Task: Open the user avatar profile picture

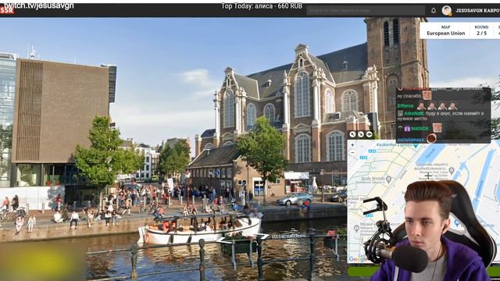Action: click(x=446, y=10)
